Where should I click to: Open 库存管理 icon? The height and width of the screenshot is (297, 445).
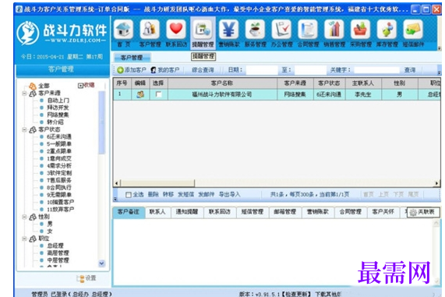coord(387,30)
